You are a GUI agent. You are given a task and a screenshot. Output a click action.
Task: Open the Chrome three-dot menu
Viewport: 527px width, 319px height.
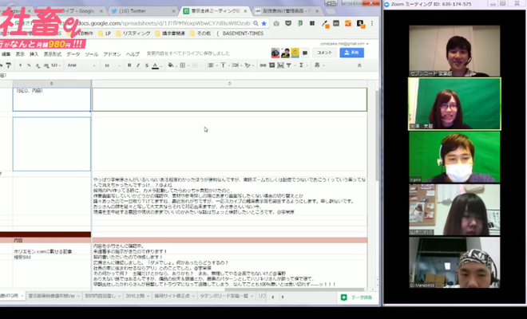coord(373,23)
